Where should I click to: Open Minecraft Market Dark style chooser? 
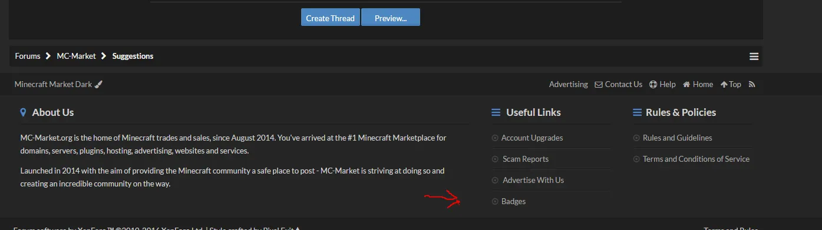(53, 84)
